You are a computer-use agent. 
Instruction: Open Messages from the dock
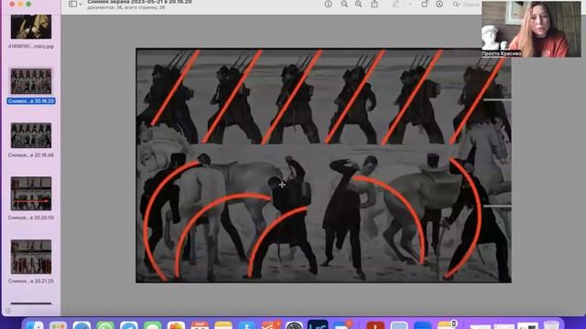pos(153,325)
